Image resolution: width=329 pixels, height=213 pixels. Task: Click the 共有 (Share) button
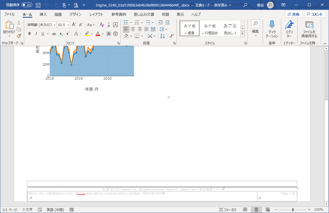294,14
